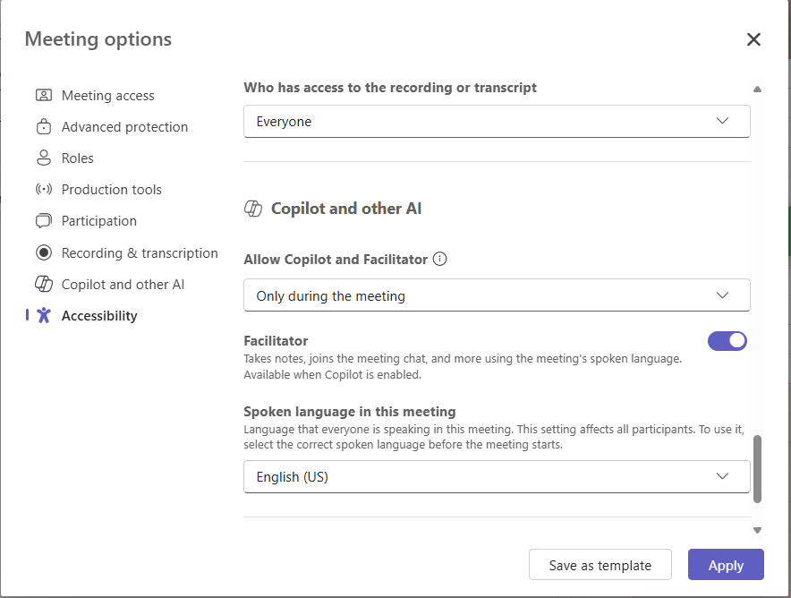Open the Spoken language dropdown English (US)
Image resolution: width=791 pixels, height=598 pixels.
point(497,477)
